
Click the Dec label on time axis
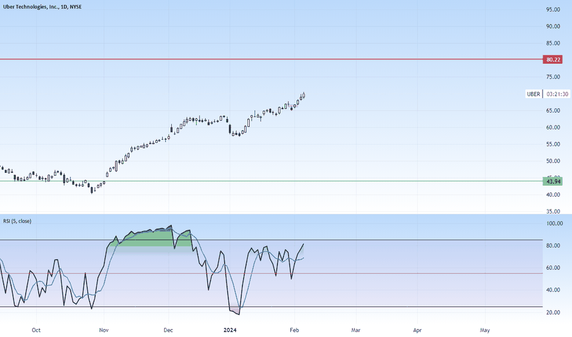coord(168,330)
